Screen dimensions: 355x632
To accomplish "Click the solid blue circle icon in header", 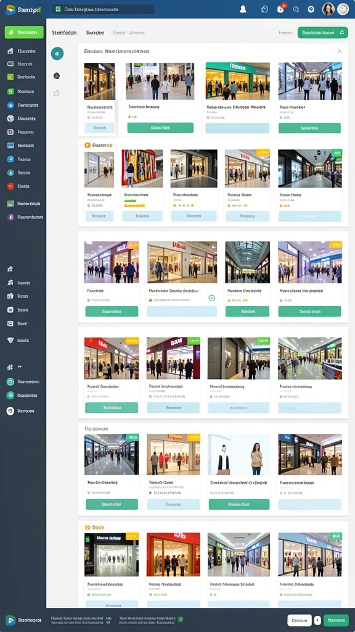I will 311,9.
